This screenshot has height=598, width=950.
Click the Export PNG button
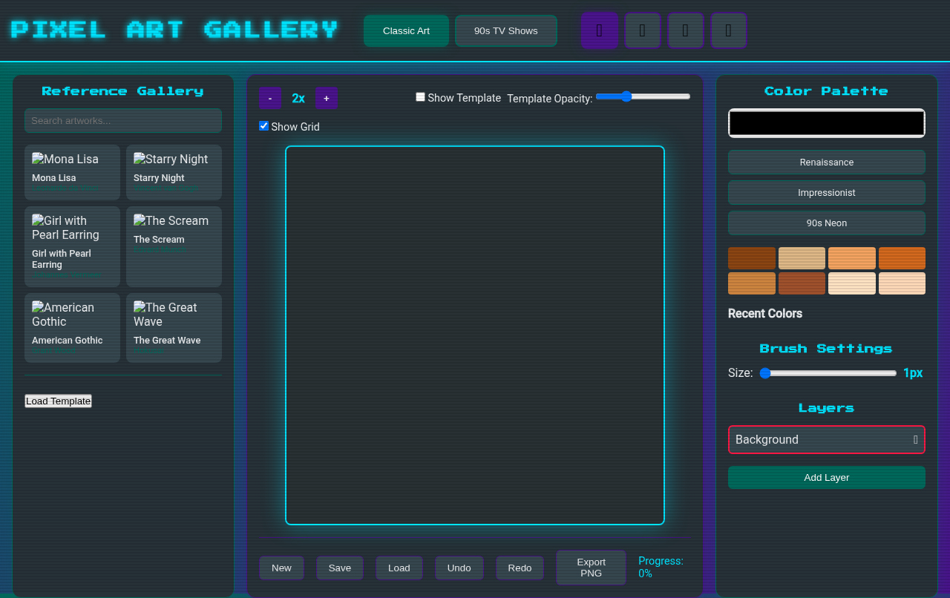(x=591, y=567)
